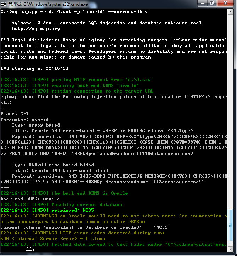Click the 'resuming back-end DBMS oracle' line
Viewport: 237px width, 256px height.
(x=70, y=85)
